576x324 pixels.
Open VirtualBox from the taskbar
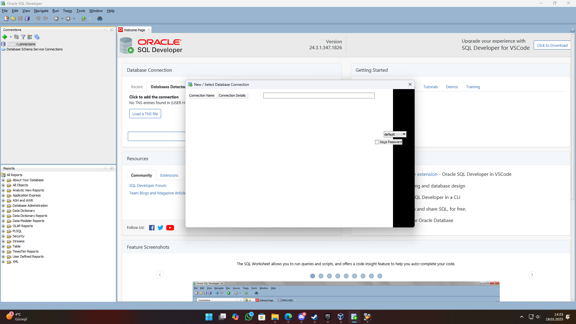click(340, 317)
